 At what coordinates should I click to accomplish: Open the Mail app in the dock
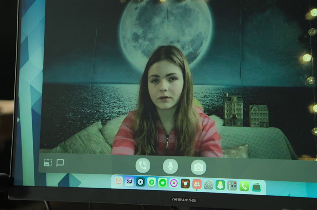118,181
